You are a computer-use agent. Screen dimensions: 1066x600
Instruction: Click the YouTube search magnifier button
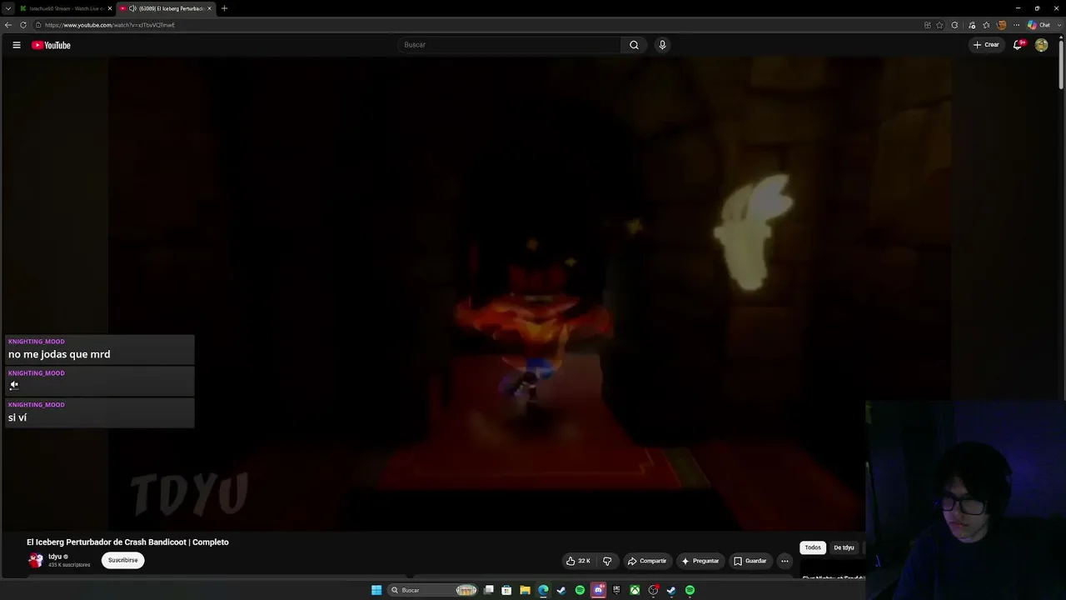tap(634, 45)
